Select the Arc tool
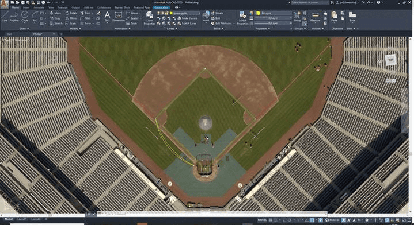414x225 pixels. coord(35,17)
